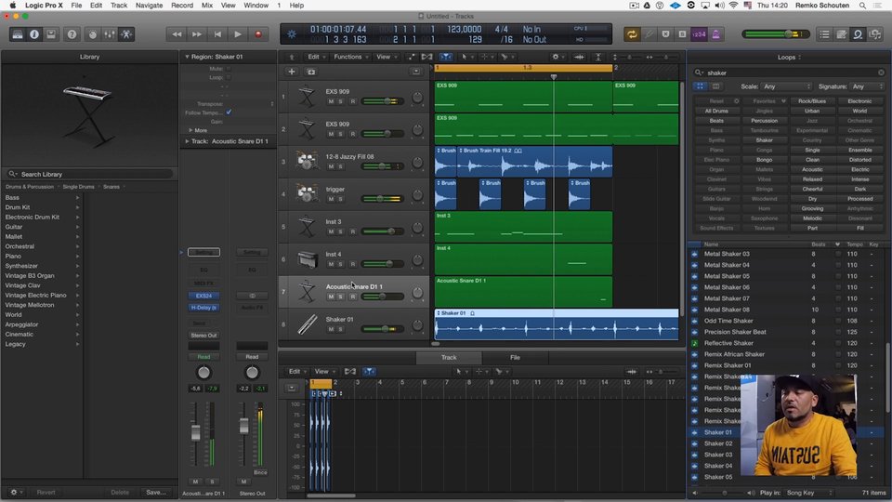892x502 pixels.
Task: Show the Mixer button
Action: pyautogui.click(x=110, y=34)
